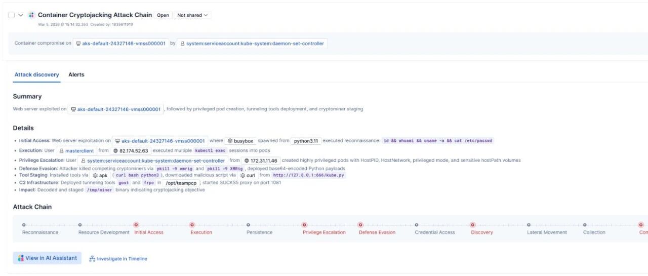Click the Collection node in Attack Chain
648x276 pixels.
pos(585,225)
